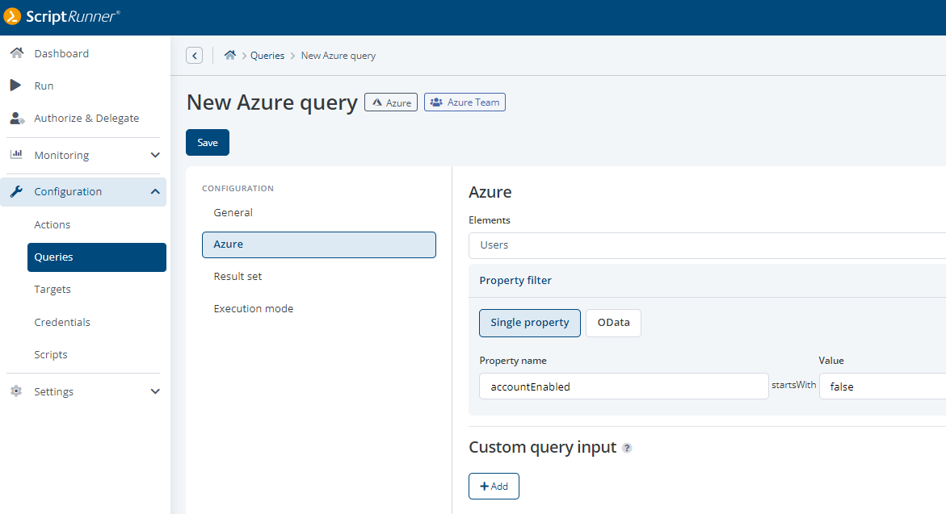Collapse the Configuration menu chevron

[x=155, y=191]
